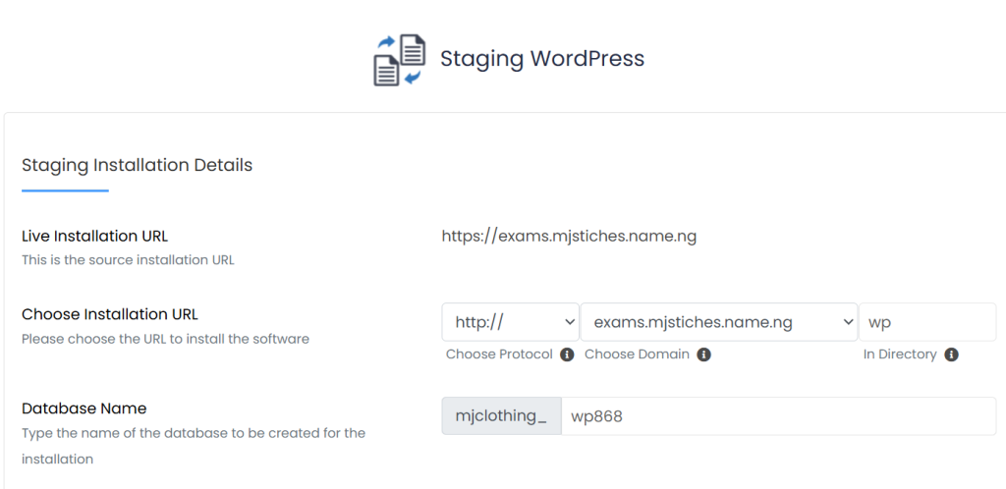Select the live URL https://exams.mjstiches.name.ng text
Viewport: 1006px width, 489px height.
click(x=569, y=237)
